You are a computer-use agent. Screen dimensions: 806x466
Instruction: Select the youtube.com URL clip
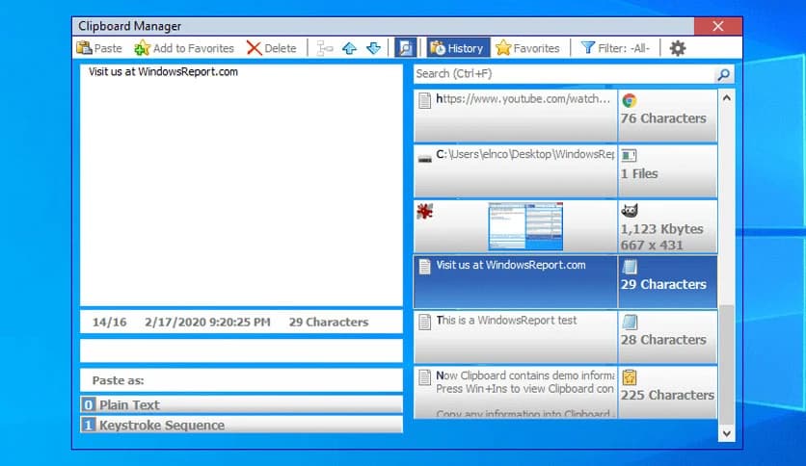pos(516,116)
